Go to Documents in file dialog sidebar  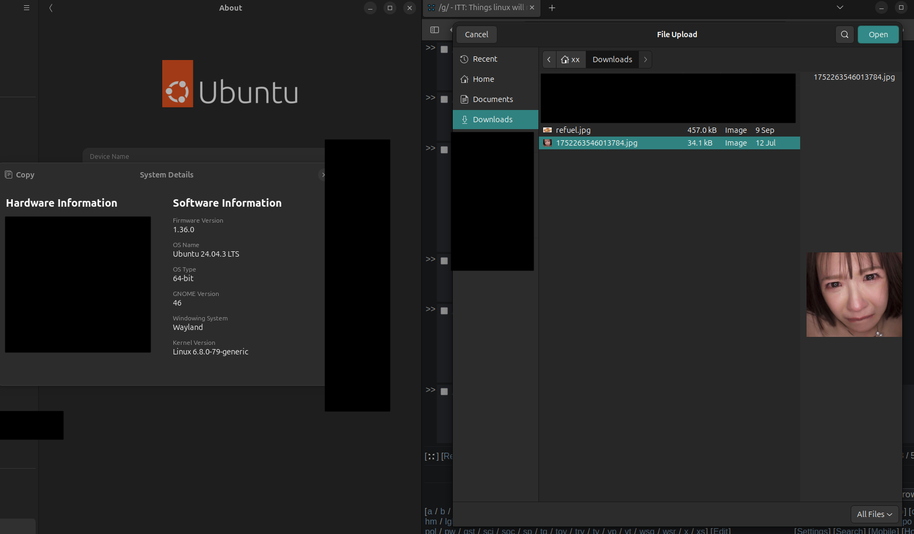[495, 99]
